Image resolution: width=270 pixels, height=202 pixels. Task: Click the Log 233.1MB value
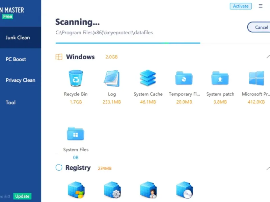(112, 102)
